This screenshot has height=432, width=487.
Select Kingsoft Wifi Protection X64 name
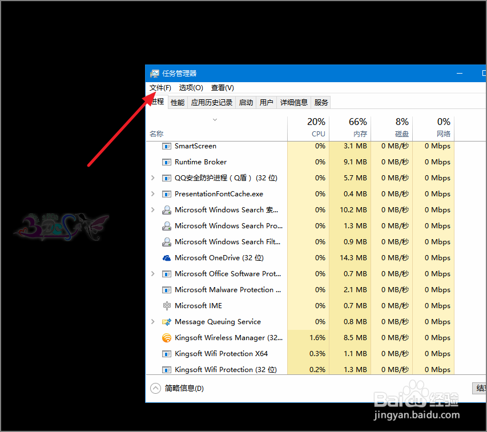[x=221, y=354]
